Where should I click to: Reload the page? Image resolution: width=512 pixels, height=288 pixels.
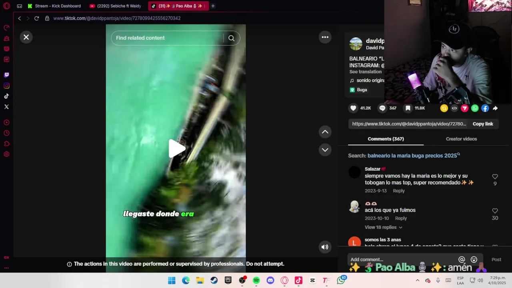(36, 18)
